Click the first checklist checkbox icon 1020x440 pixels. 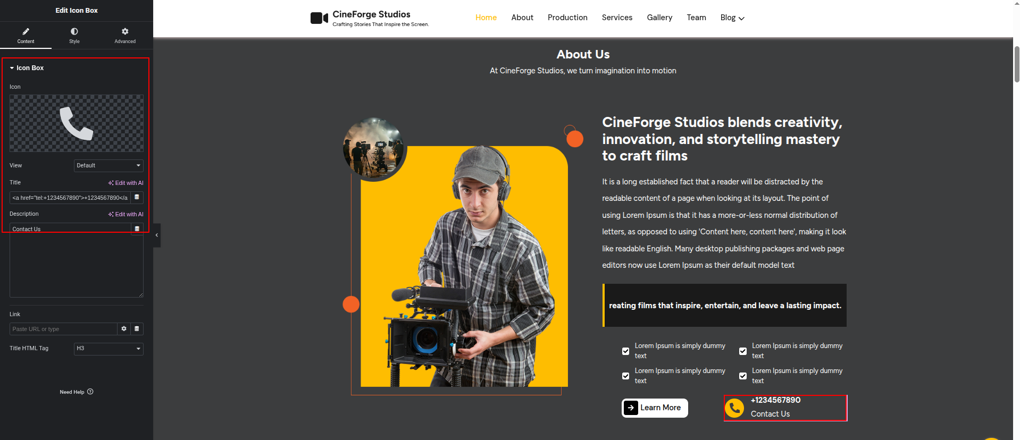(x=625, y=351)
